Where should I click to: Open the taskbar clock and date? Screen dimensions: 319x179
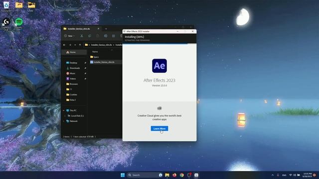pyautogui.click(x=307, y=175)
